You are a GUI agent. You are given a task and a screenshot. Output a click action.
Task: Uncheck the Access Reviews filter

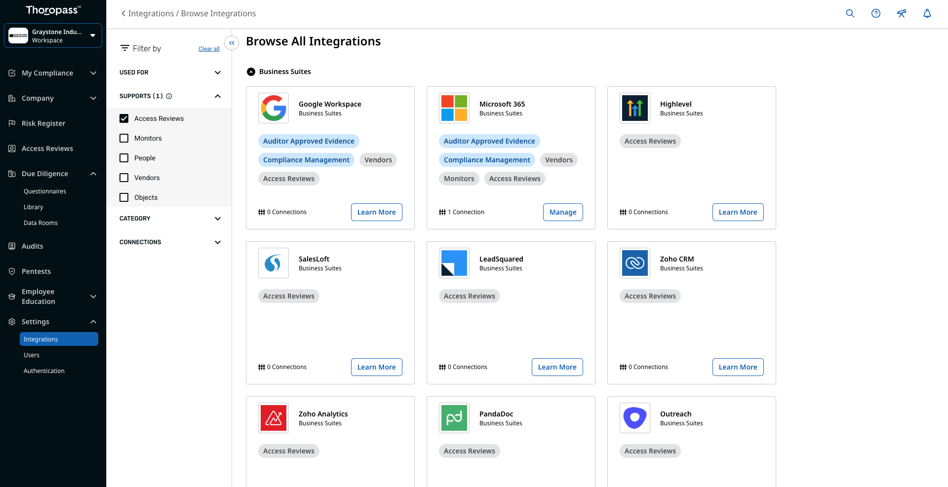pos(124,118)
